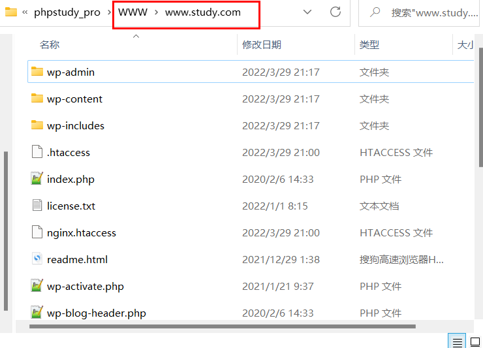Click HTACCESS 文件 type for .htaccess
This screenshot has height=348, width=483.
396,152
